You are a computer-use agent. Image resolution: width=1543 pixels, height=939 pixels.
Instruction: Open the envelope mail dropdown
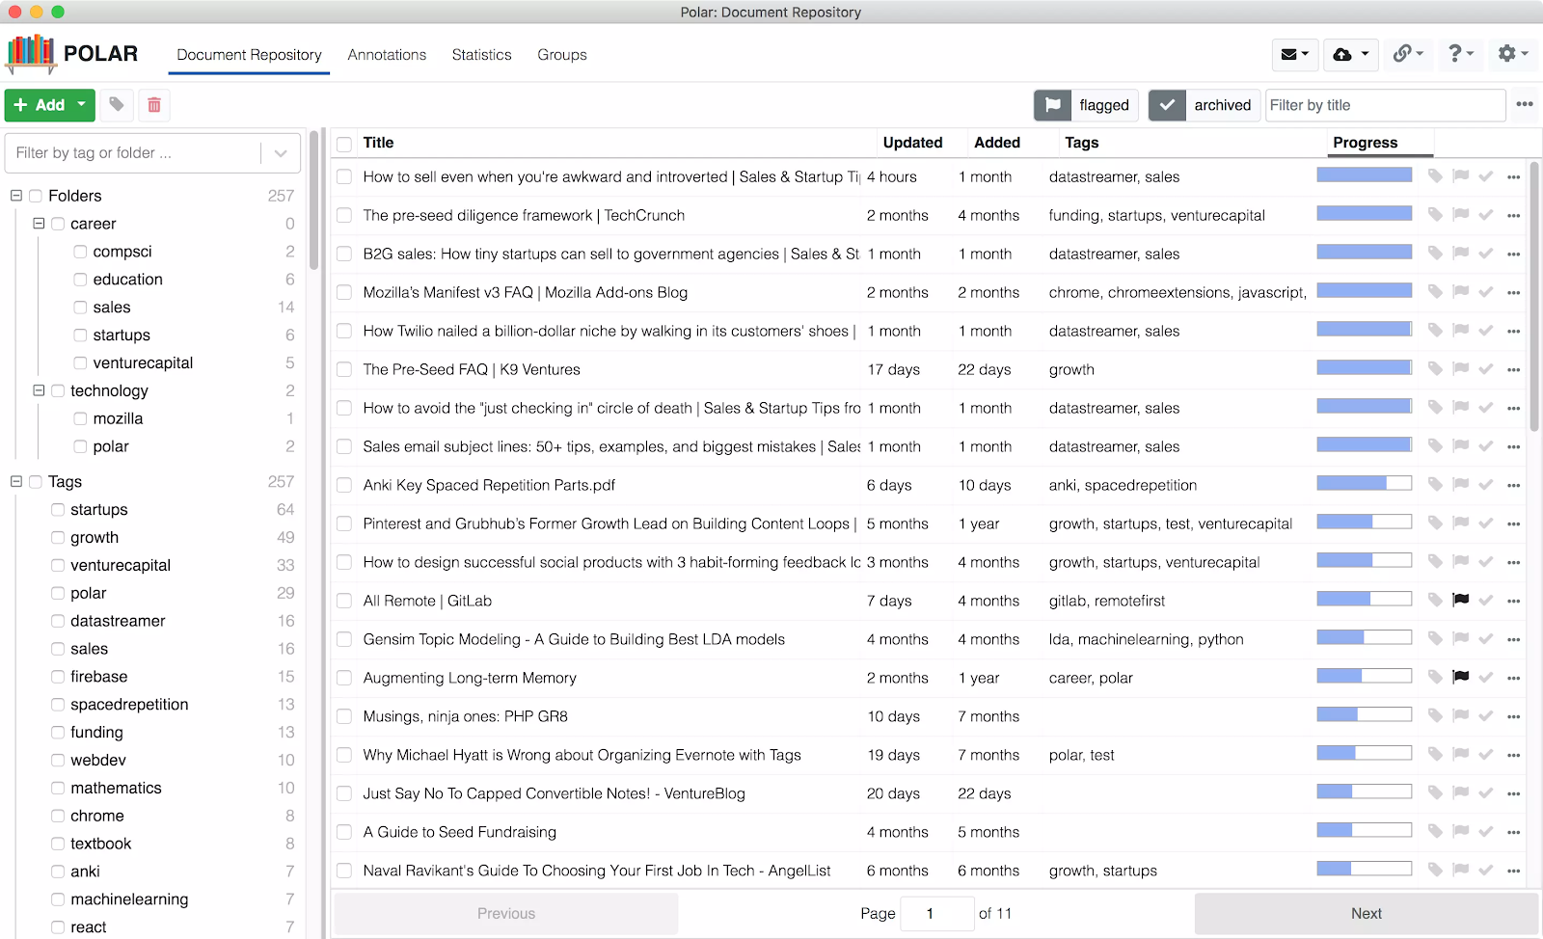tap(1294, 54)
